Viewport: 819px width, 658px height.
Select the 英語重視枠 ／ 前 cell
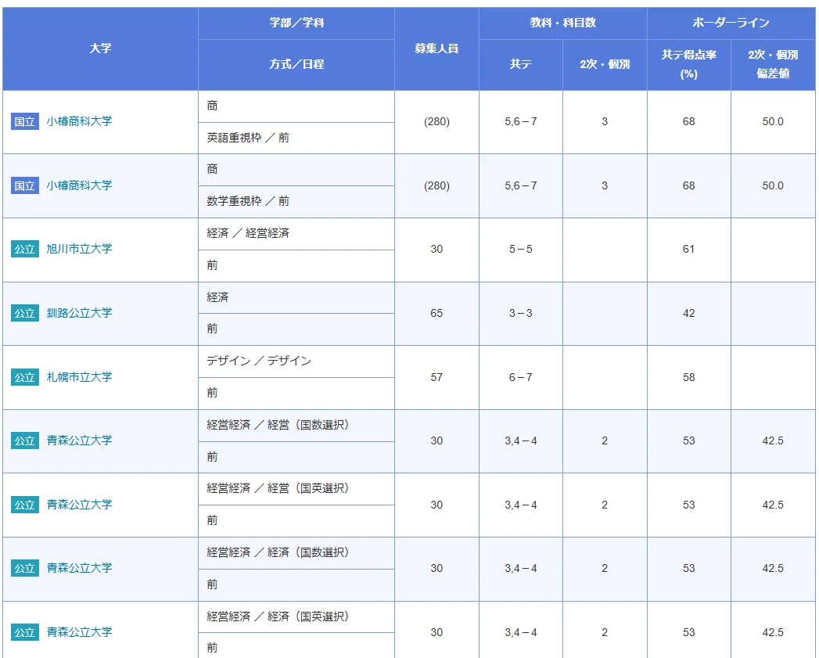point(296,138)
